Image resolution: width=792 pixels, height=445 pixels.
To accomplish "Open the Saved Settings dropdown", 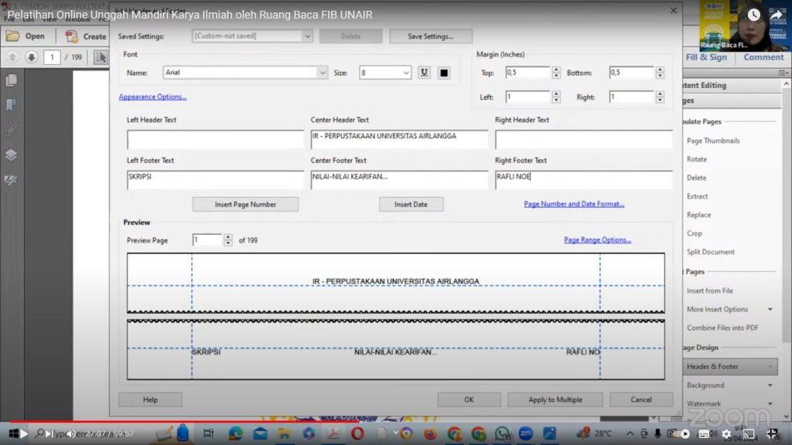I will point(252,36).
